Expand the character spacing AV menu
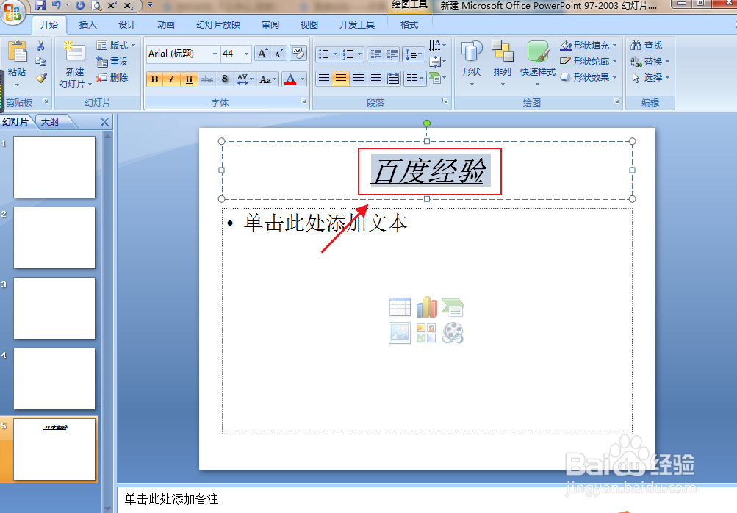737x513 pixels. [x=245, y=79]
